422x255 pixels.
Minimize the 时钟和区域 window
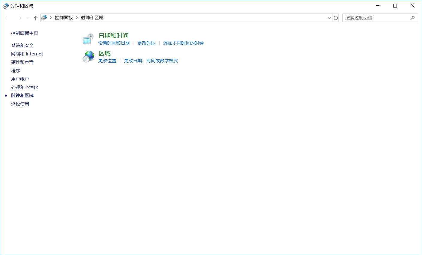tap(378, 6)
